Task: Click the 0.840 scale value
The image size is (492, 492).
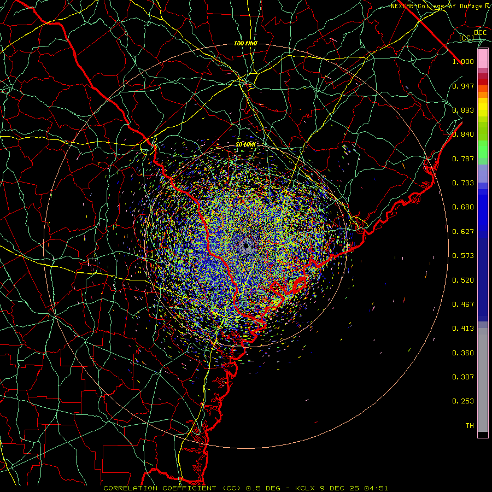Action: pyautogui.click(x=463, y=134)
